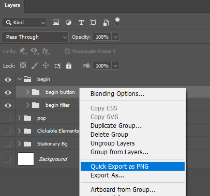Switch to the Layers tab

[x=12, y=5]
